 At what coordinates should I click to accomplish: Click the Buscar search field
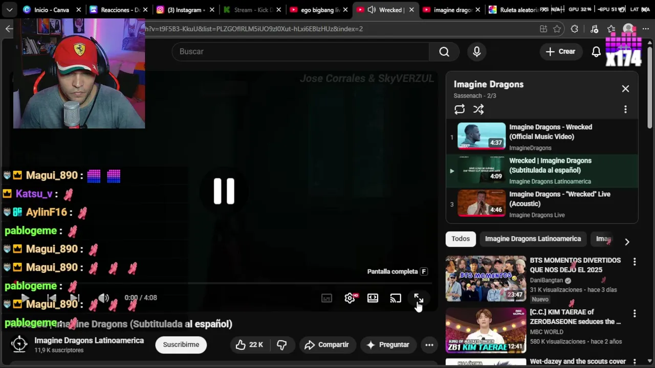[300, 52]
